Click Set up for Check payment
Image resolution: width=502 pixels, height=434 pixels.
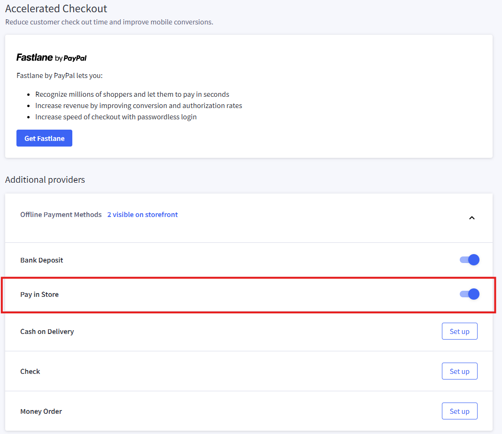(x=459, y=371)
